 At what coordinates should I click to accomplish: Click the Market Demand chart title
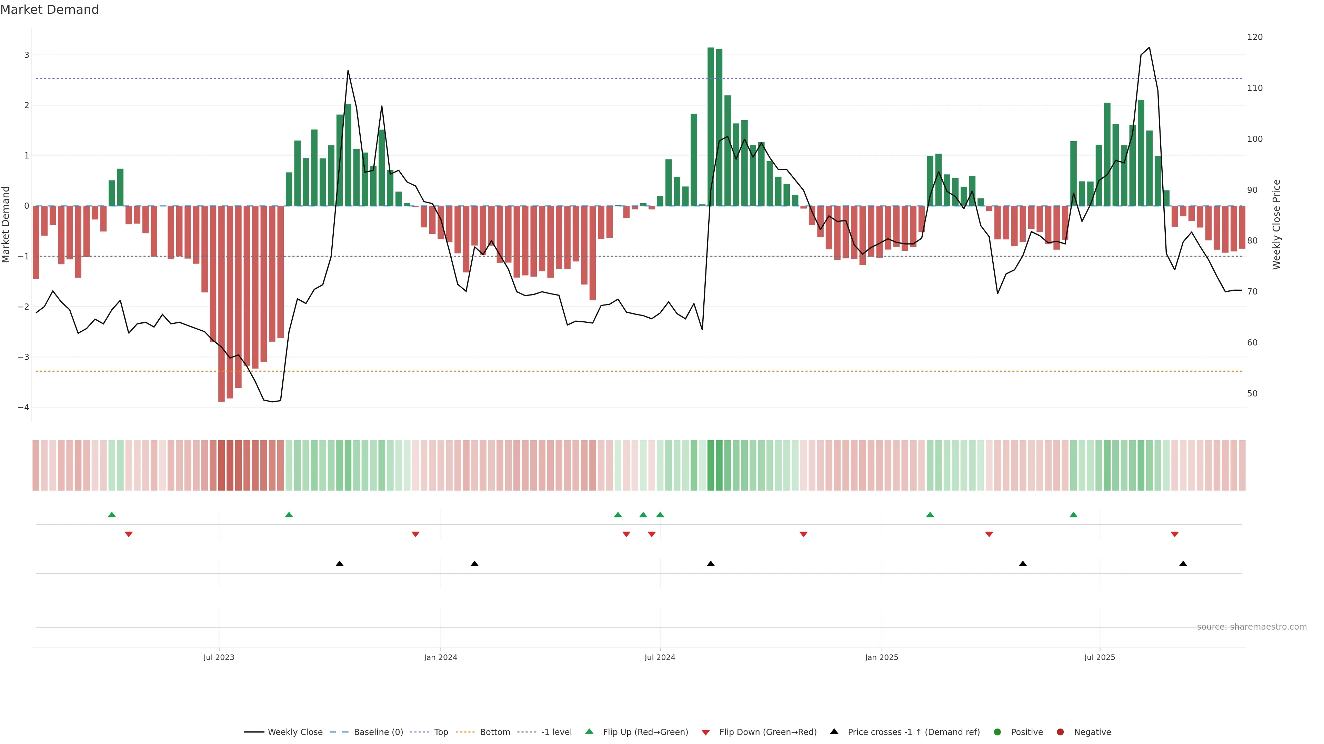(49, 10)
